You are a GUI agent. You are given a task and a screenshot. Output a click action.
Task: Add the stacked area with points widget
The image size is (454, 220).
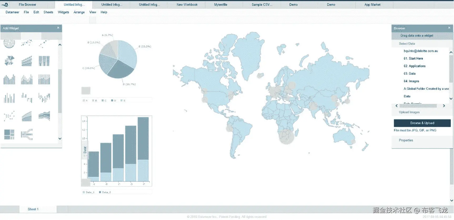coord(27,61)
